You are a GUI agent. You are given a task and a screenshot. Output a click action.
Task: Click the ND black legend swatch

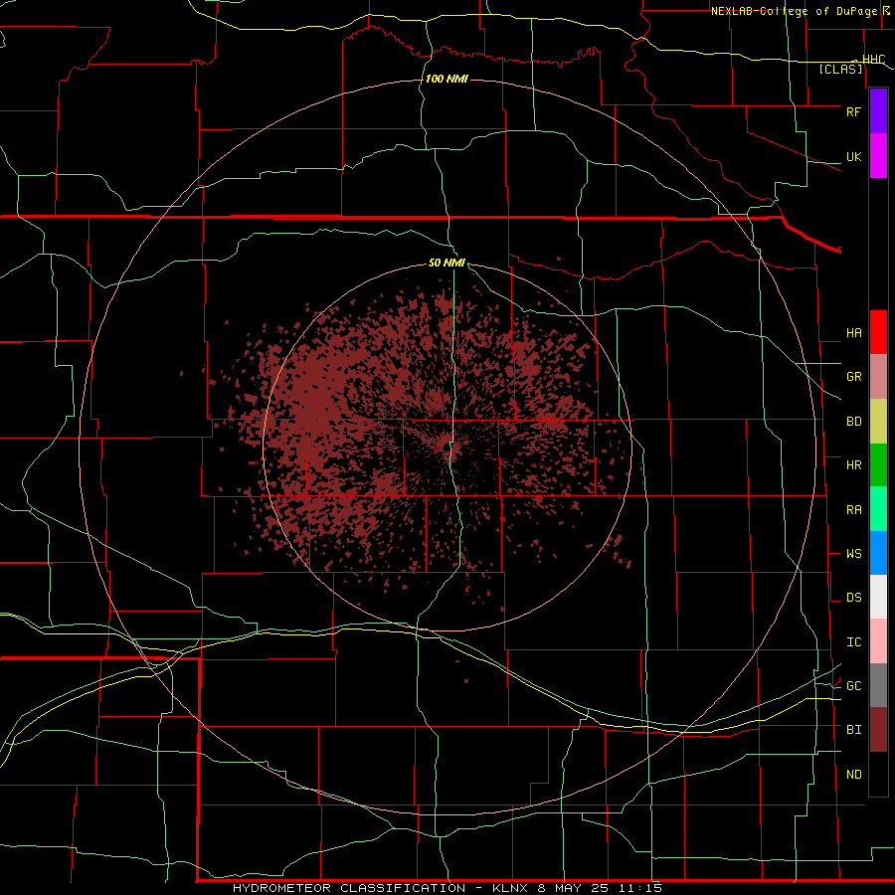coord(878,774)
